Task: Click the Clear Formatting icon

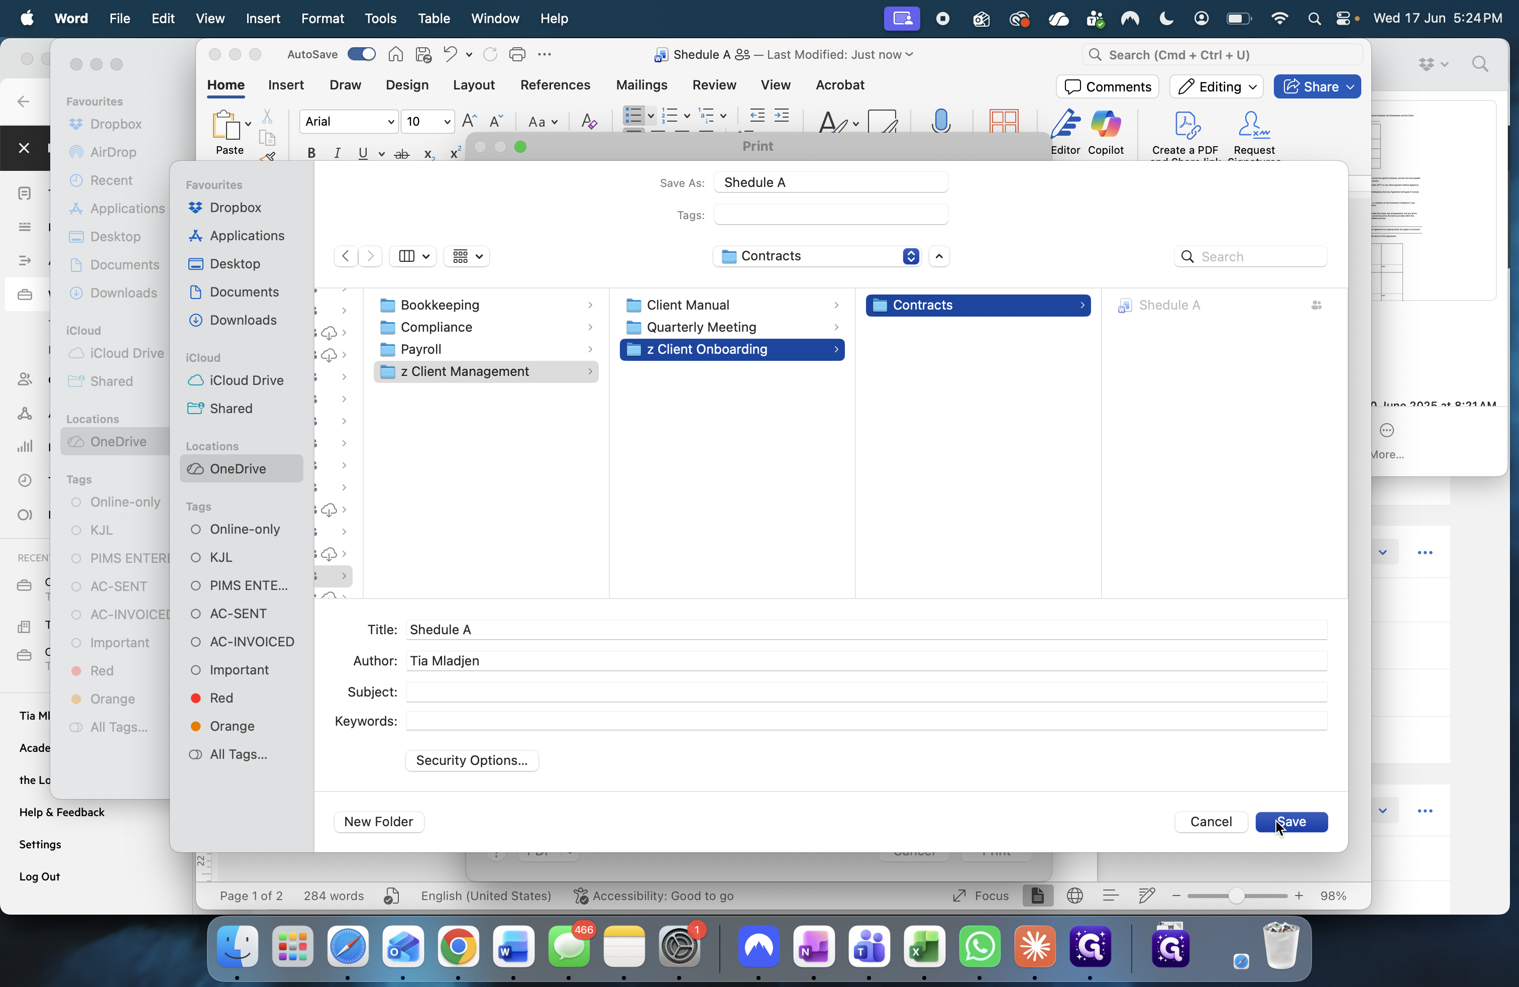Action: [x=589, y=121]
